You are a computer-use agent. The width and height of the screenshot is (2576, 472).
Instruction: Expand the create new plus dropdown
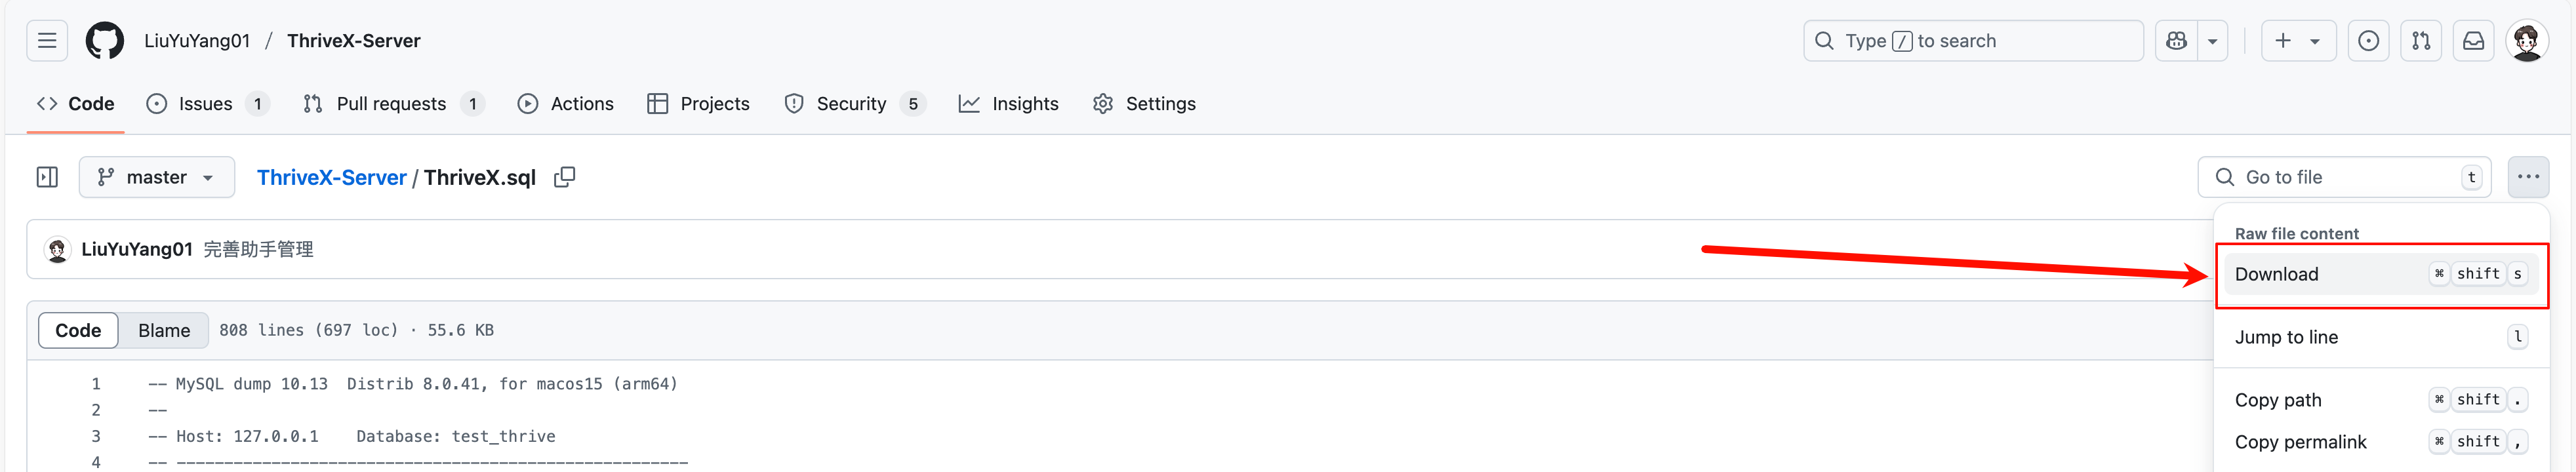click(x=2298, y=41)
